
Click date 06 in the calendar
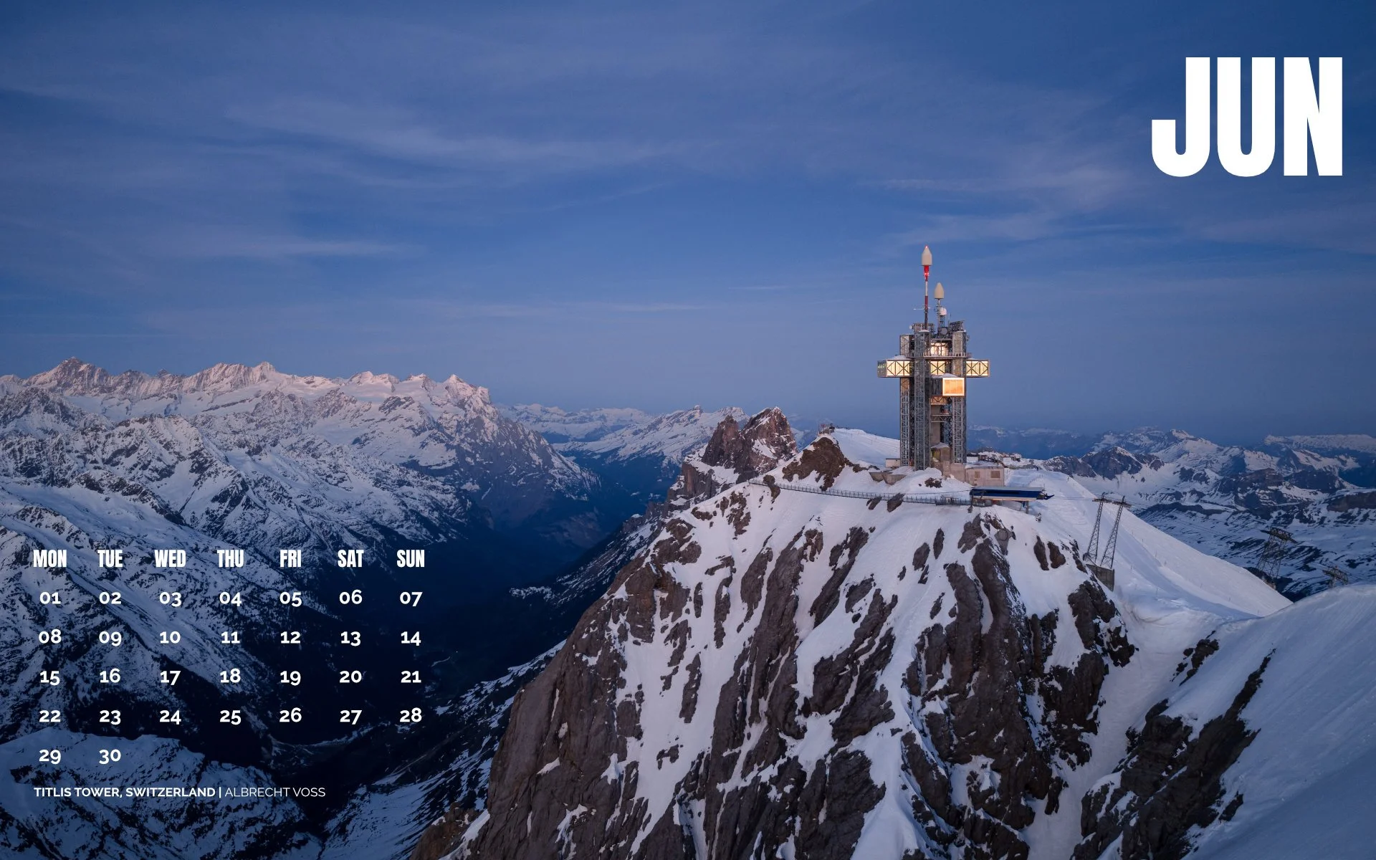[x=350, y=597]
